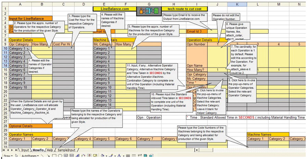Click 'Category 6' under Operator Names
Image resolution: width=308 pixels, height=159 pixels.
tap(126, 139)
